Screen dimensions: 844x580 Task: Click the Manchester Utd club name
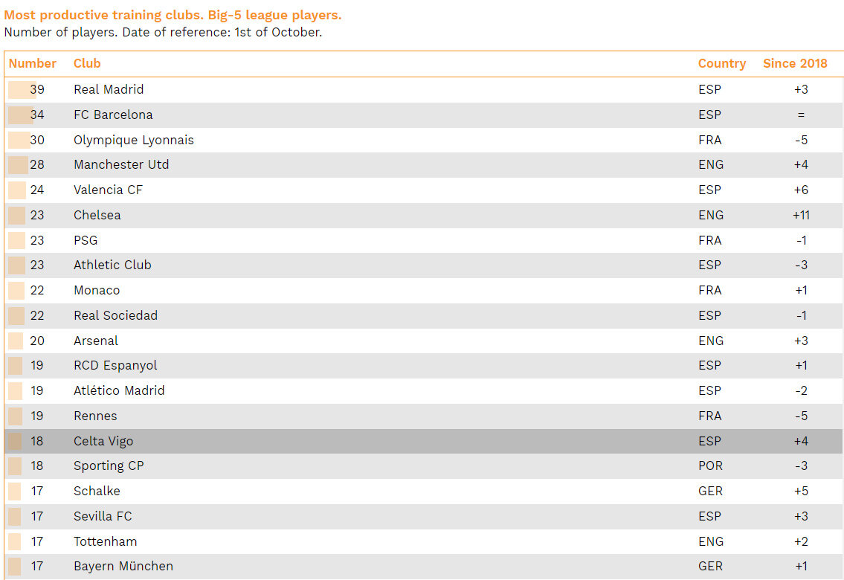[121, 165]
